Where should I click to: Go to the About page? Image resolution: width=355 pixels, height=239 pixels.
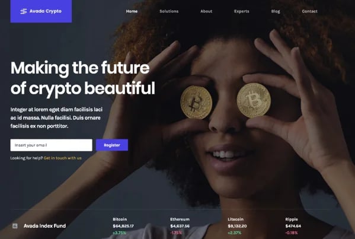tap(206, 11)
